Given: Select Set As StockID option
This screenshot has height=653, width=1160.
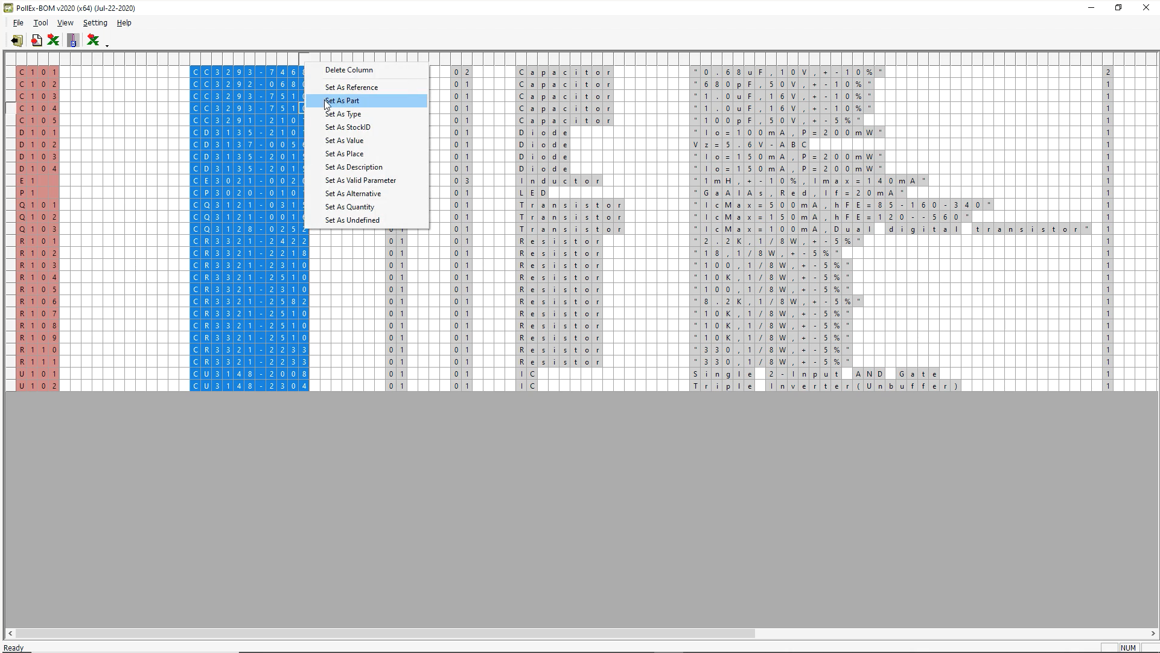Looking at the screenshot, I should click(348, 127).
